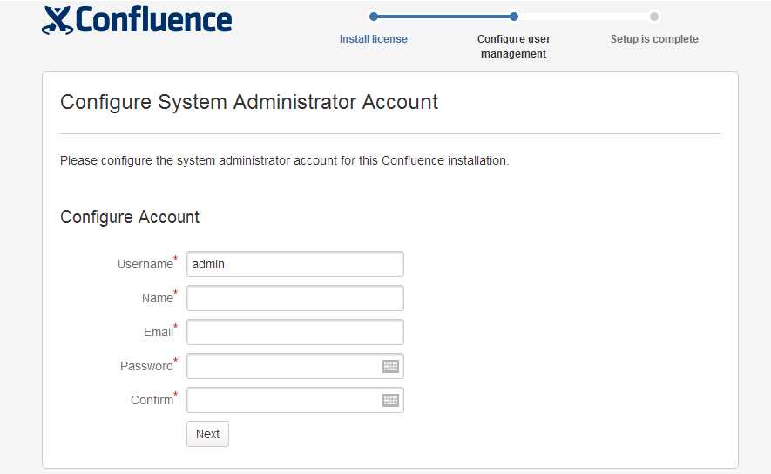Click into the Name input field
Viewport: 771px width, 474px height.
click(x=294, y=298)
